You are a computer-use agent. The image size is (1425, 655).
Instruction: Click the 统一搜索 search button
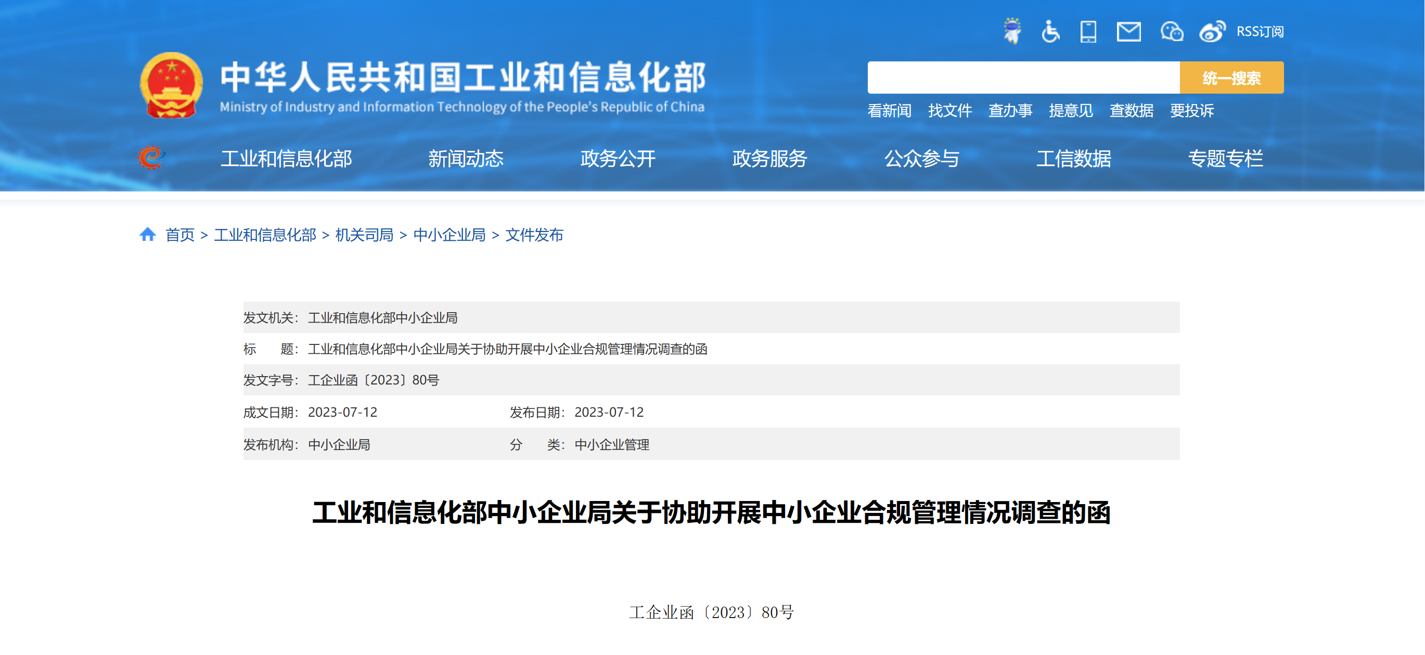(1231, 78)
